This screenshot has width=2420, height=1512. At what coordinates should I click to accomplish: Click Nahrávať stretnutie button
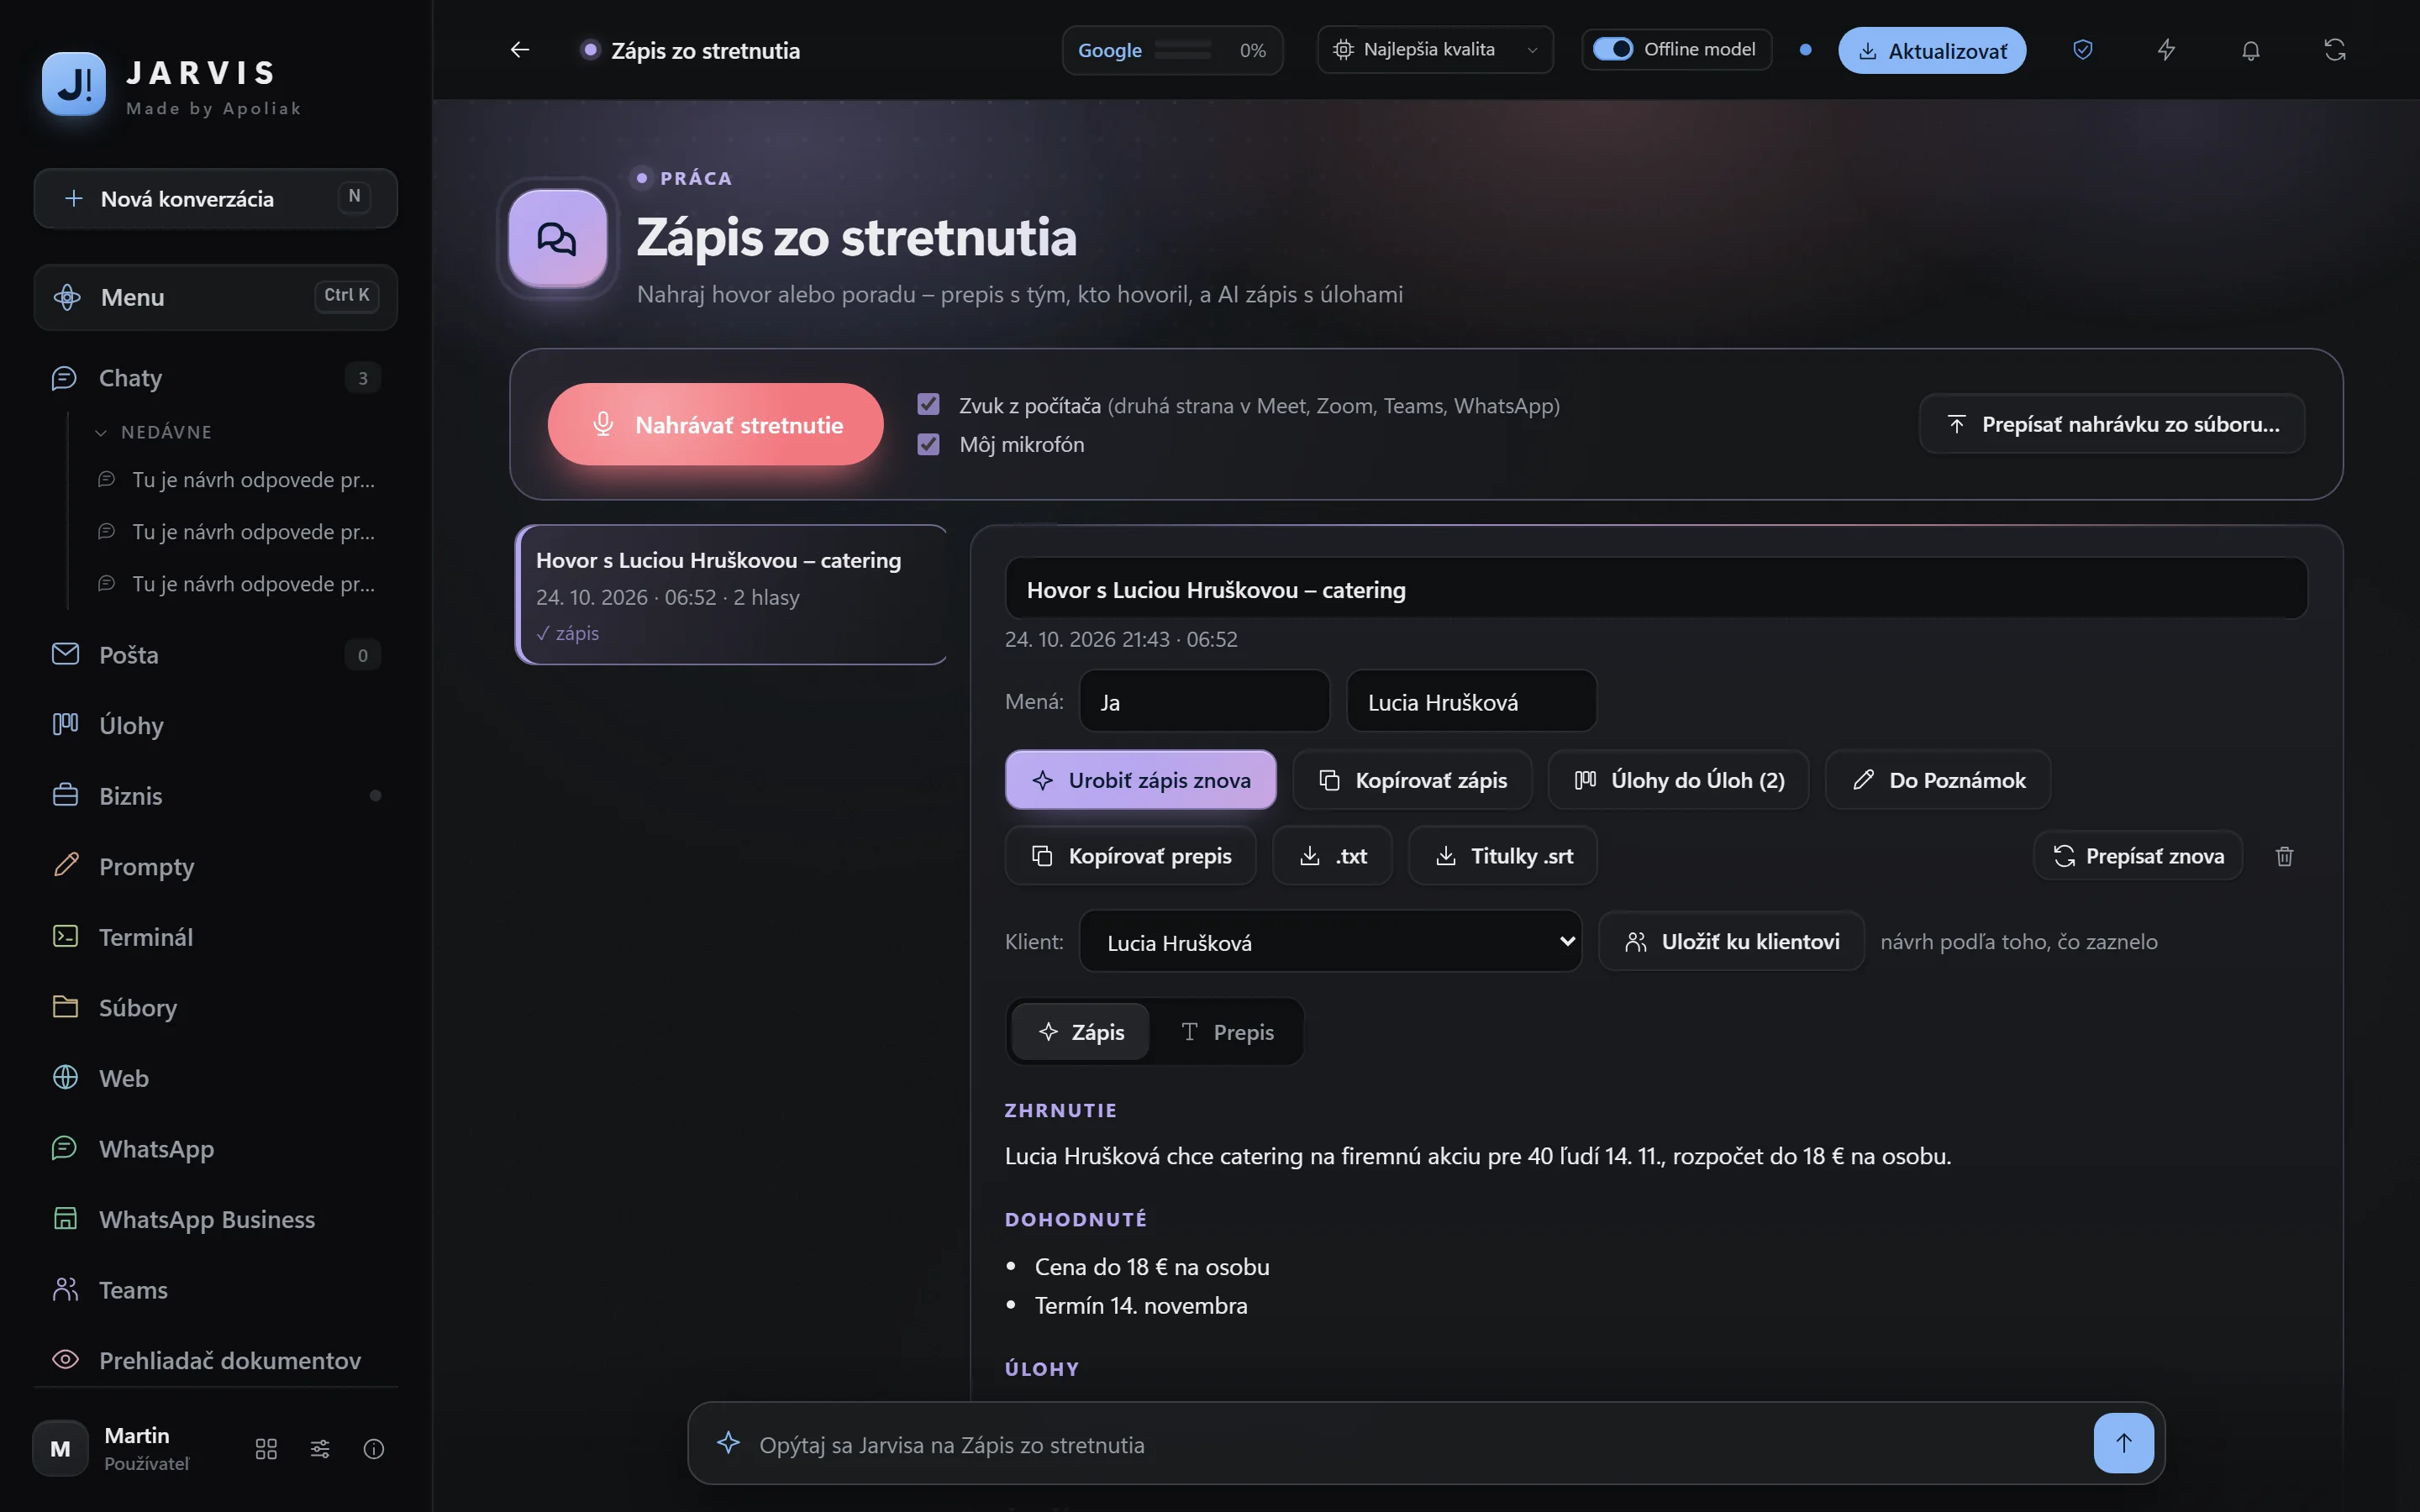point(715,424)
